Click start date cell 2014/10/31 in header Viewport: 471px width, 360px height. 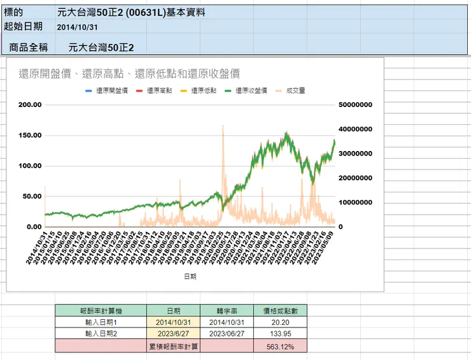pyautogui.click(x=78, y=27)
